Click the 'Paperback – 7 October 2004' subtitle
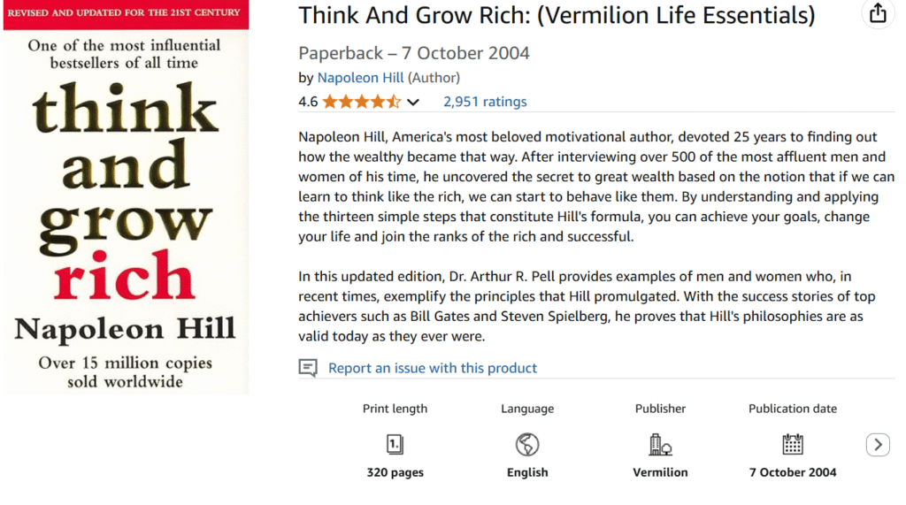 (414, 53)
